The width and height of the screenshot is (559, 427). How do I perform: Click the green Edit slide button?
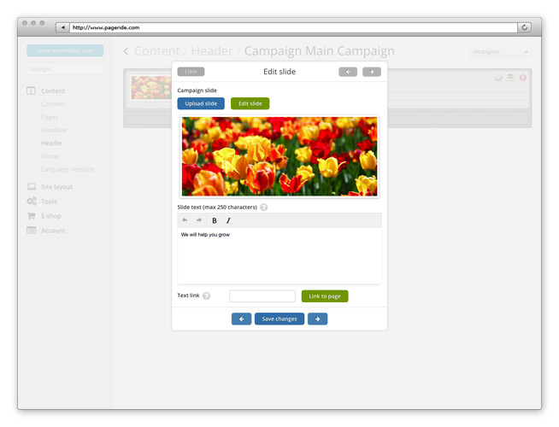coord(250,103)
